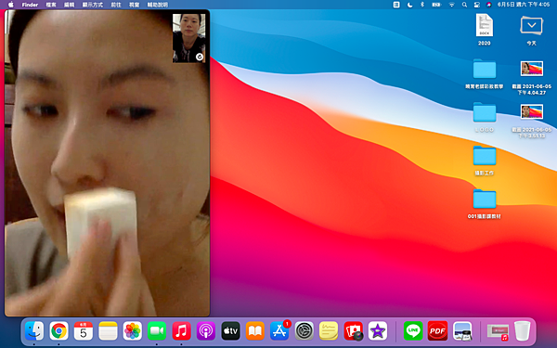
Task: Launch Stickies from the Dock
Action: click(329, 331)
